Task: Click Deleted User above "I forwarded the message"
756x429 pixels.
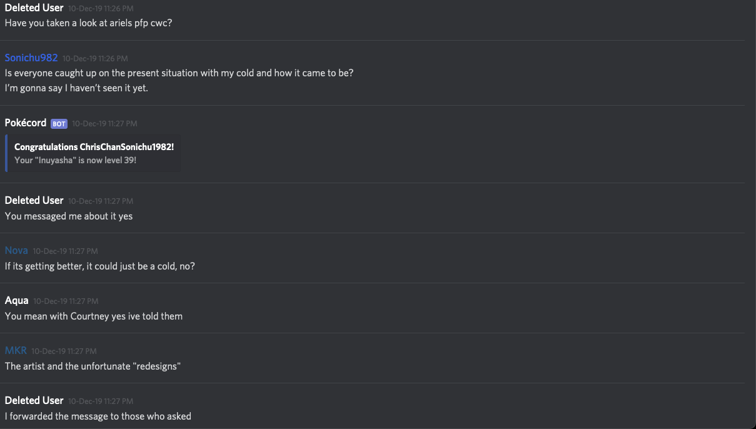Action: click(x=34, y=400)
